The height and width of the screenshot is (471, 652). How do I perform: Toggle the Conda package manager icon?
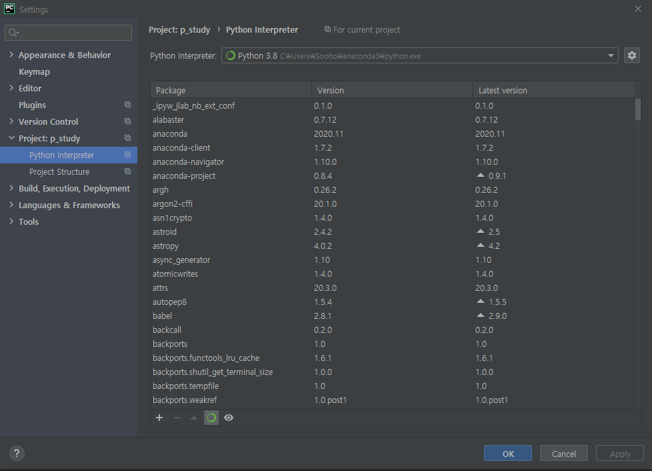(211, 418)
